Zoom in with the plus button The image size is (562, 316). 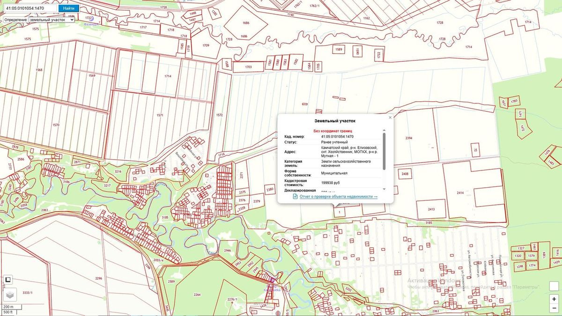[554, 298]
